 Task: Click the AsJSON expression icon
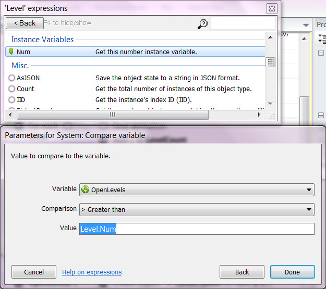(11, 78)
